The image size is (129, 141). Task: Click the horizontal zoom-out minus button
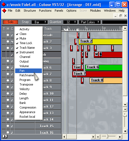(x=98, y=137)
